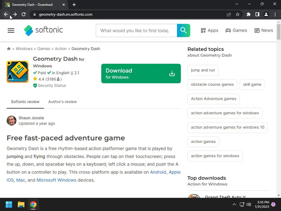Bookmark this tab with the star
Screen dimensions: 281x211
pos(238,14)
